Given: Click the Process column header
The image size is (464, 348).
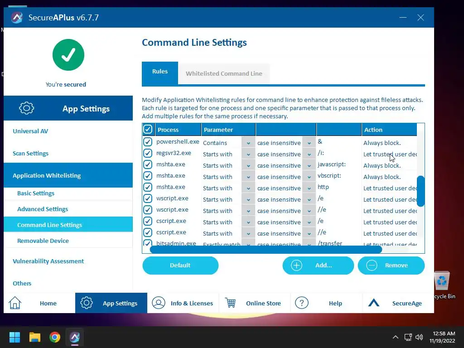Looking at the screenshot, I should click(x=178, y=130).
